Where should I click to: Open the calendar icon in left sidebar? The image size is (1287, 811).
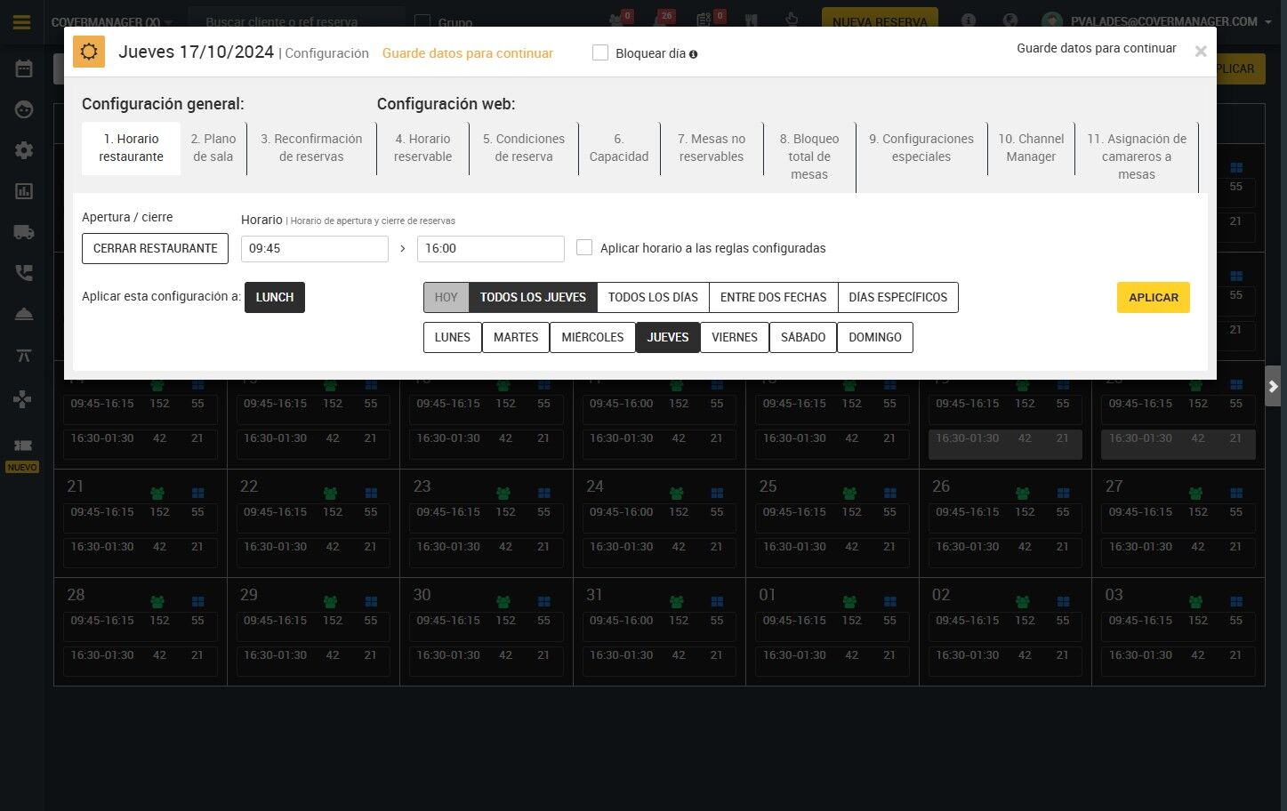[24, 68]
